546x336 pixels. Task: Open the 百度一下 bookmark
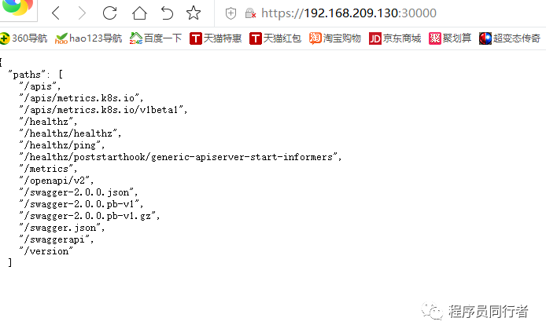click(x=156, y=38)
